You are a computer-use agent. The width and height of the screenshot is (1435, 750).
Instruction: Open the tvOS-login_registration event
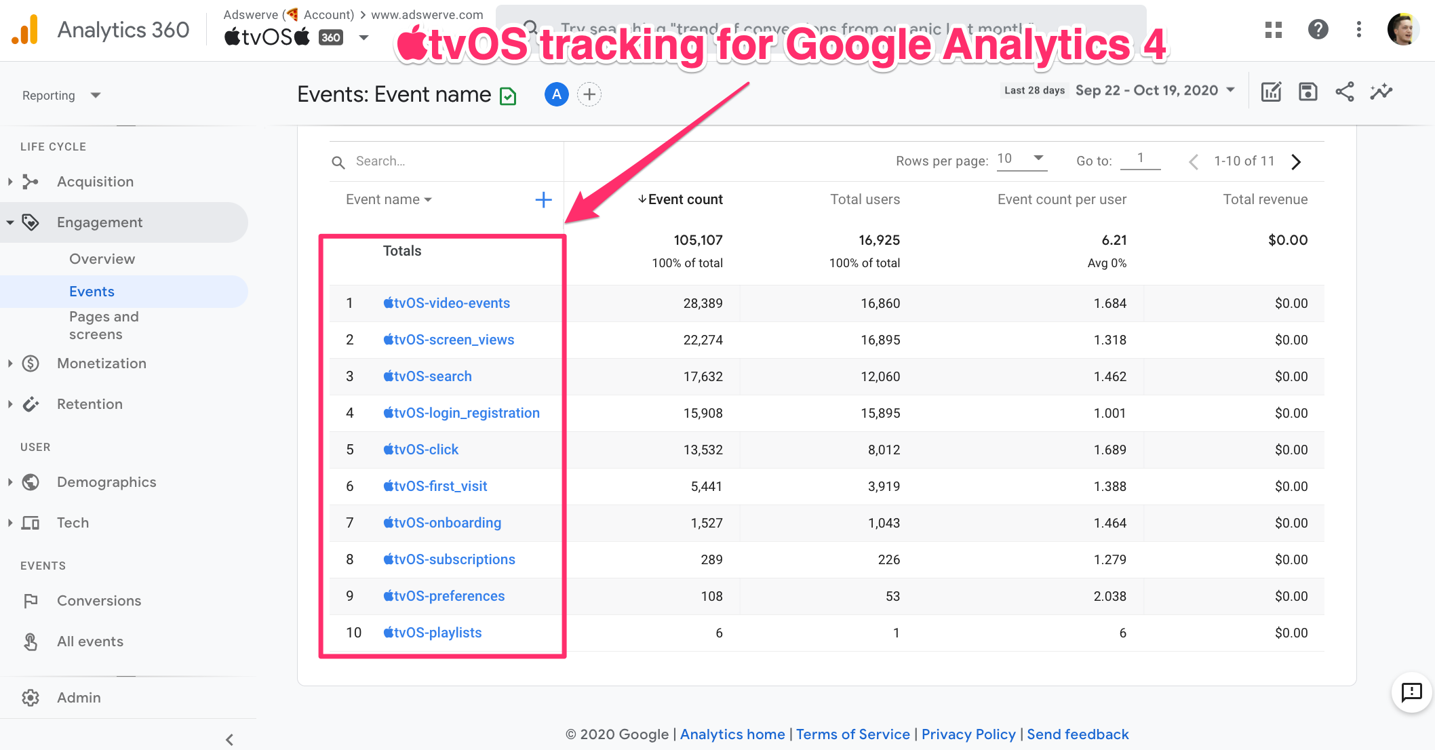tap(461, 413)
